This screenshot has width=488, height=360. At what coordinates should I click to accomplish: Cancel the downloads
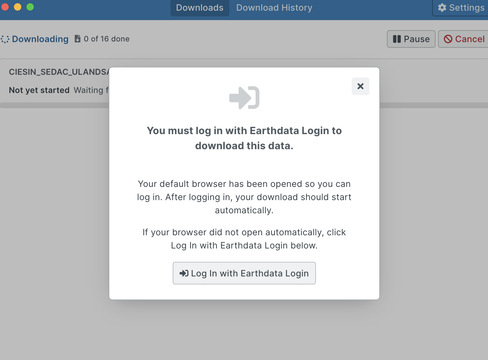[x=464, y=39]
